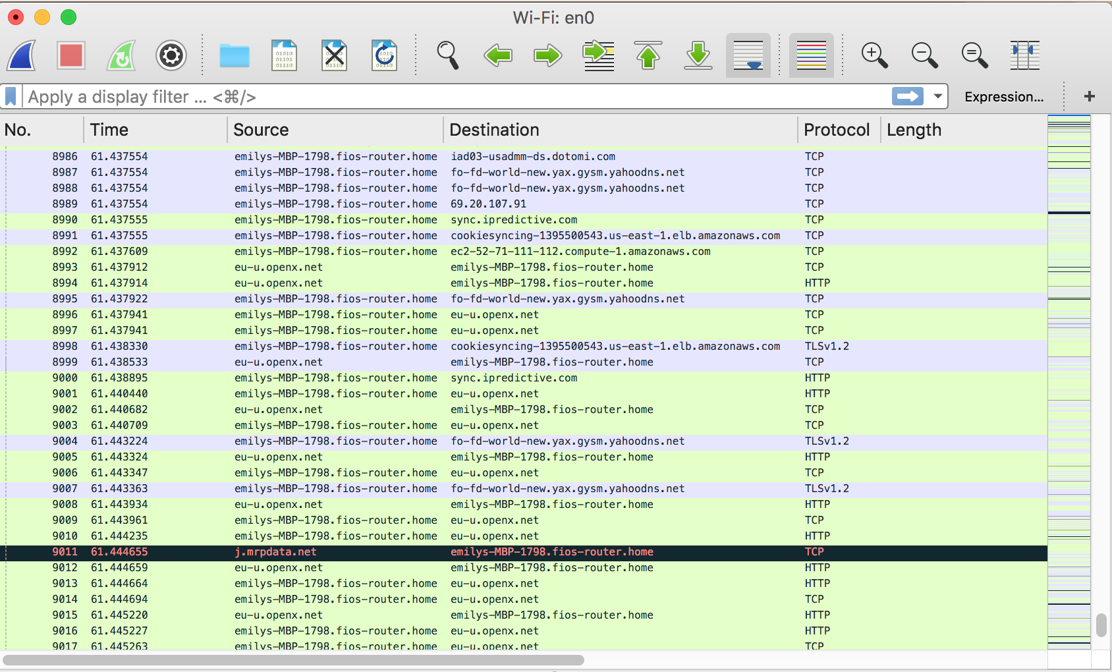Go to the previous packet

coord(497,55)
